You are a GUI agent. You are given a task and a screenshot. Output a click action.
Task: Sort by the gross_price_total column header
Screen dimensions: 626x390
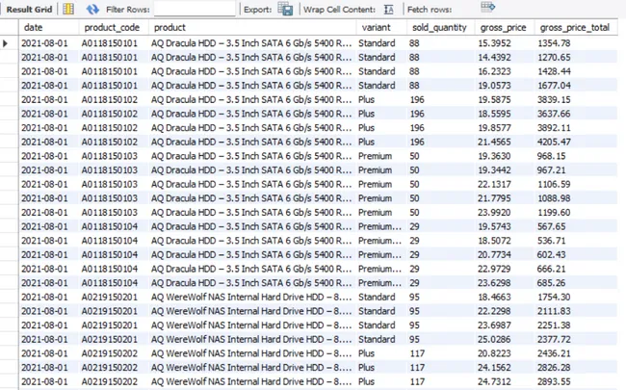click(x=575, y=28)
